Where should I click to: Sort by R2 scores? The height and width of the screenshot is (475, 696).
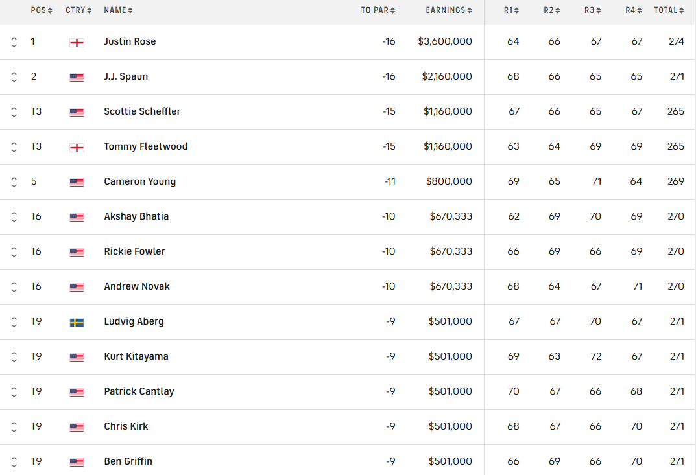click(552, 10)
